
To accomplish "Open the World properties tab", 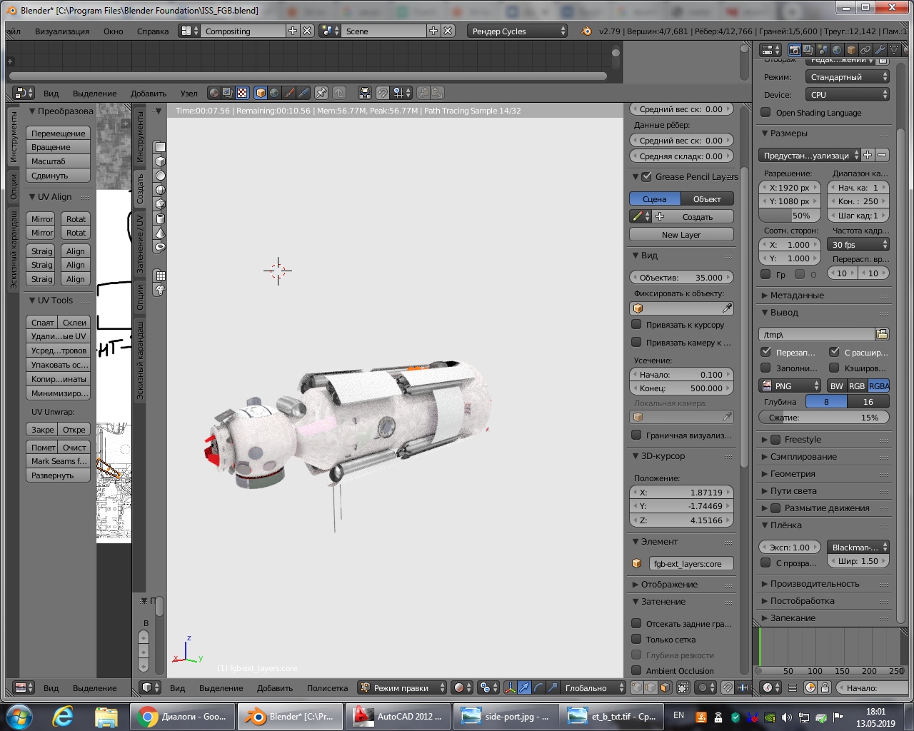I will point(837,50).
